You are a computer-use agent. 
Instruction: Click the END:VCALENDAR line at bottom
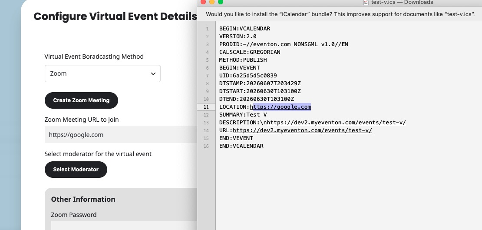241,146
